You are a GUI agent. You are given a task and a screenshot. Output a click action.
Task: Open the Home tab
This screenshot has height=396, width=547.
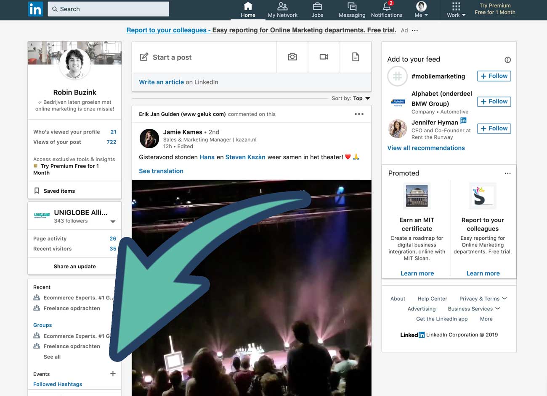(x=248, y=10)
